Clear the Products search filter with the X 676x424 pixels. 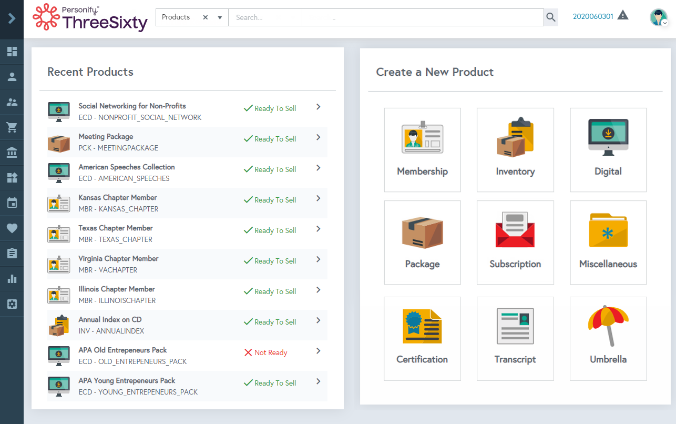pyautogui.click(x=206, y=17)
